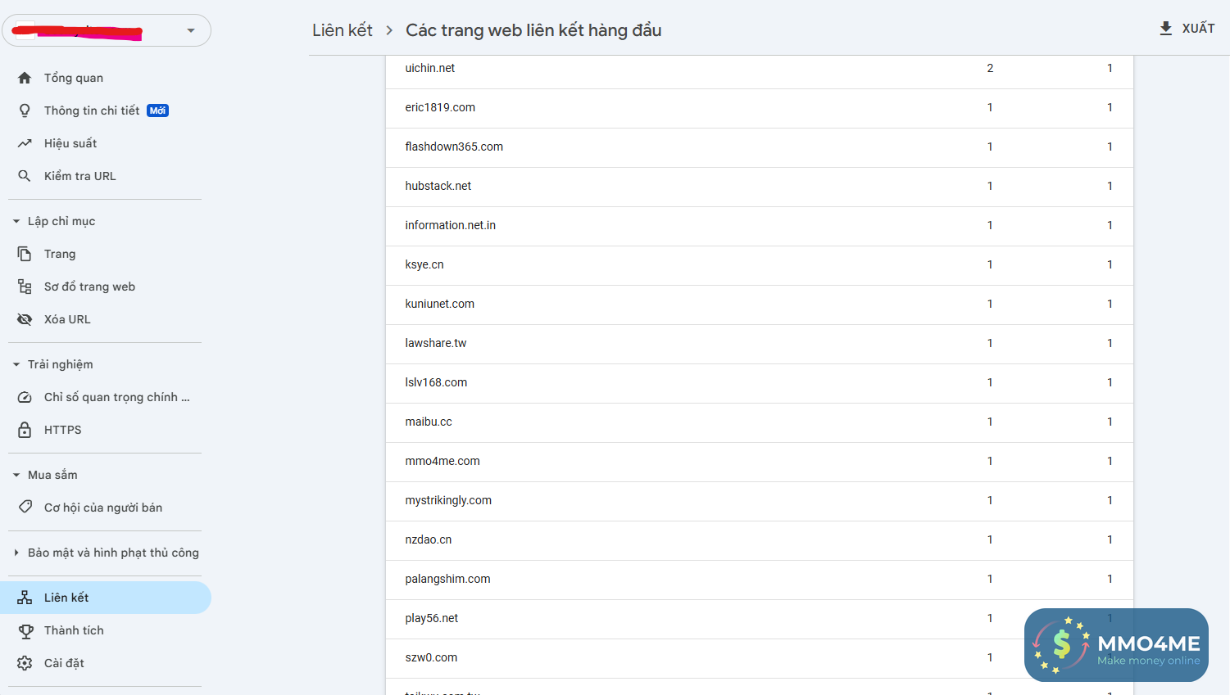
Task: Click the Hiệu suất trend line icon
Action: point(25,143)
